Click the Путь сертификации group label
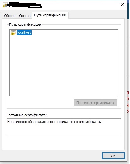This screenshot has height=164, width=130. 25,25
